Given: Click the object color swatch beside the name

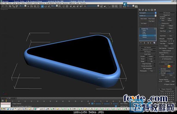Looking at the screenshot, I should pyautogui.click(x=155, y=13).
